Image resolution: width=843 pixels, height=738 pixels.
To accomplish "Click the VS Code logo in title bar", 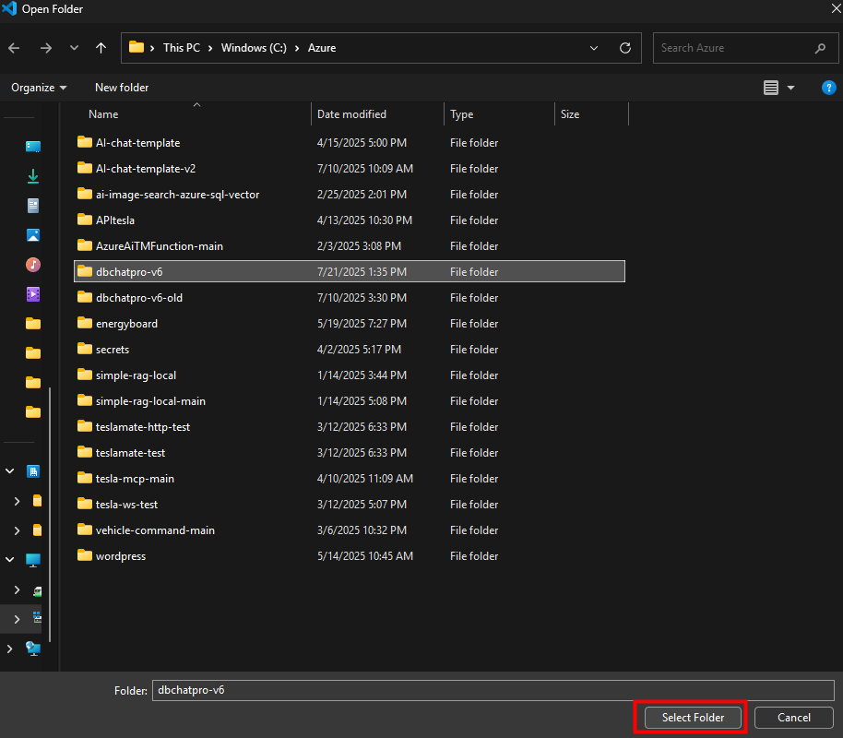I will [9, 8].
